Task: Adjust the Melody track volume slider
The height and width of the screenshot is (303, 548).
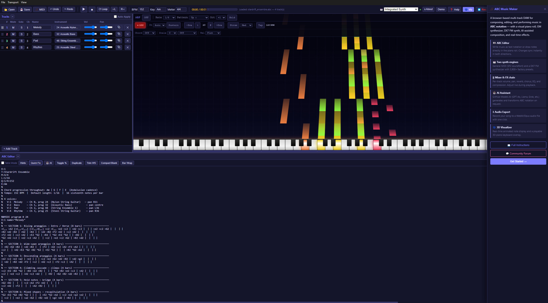Action: point(90,27)
